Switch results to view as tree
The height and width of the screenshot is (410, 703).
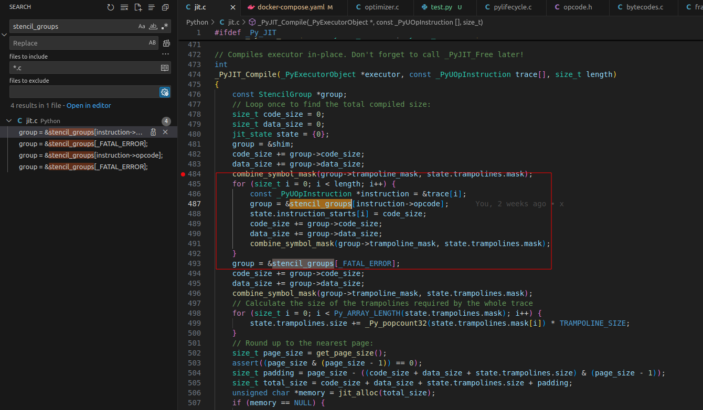(x=152, y=7)
